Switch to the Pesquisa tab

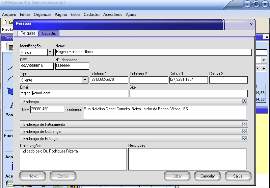28,33
